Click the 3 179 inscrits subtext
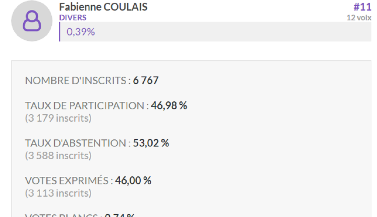 click(x=58, y=118)
